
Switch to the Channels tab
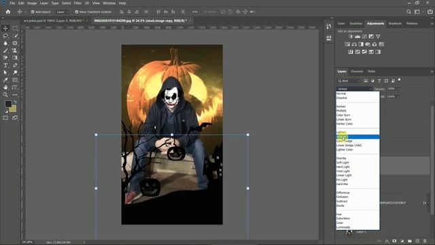(x=357, y=71)
